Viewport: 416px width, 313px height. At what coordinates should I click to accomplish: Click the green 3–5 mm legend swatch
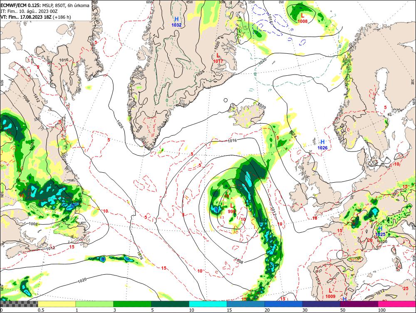coord(132,304)
